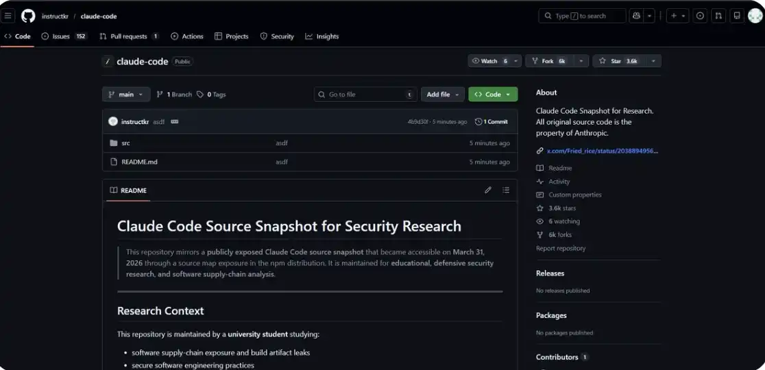View the 1 Commit history link
Viewport: 765px width, 370px height.
pyautogui.click(x=491, y=122)
